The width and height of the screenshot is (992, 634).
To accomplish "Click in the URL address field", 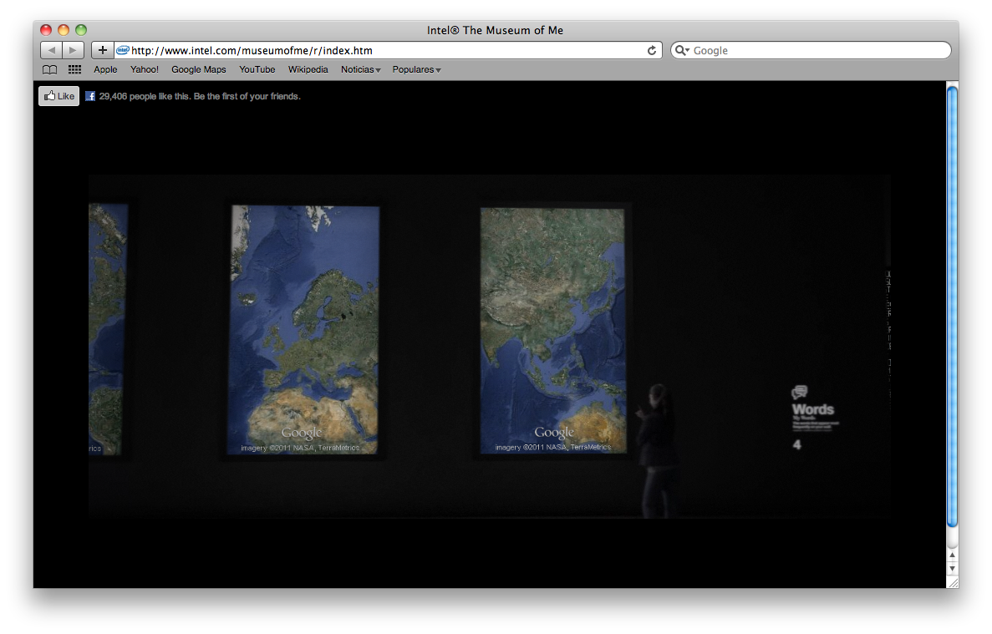I will [384, 50].
